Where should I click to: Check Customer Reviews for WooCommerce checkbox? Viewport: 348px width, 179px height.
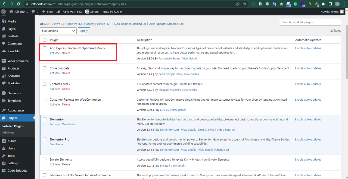[x=45, y=100]
